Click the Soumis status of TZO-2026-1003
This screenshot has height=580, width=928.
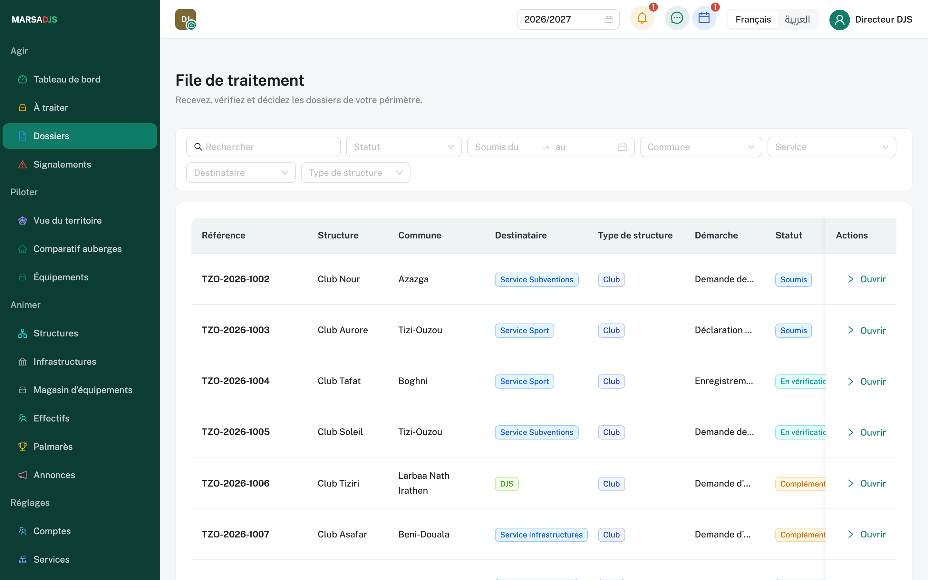click(x=793, y=330)
